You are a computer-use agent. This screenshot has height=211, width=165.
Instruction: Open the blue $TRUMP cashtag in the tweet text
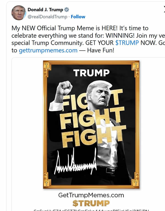click(127, 43)
